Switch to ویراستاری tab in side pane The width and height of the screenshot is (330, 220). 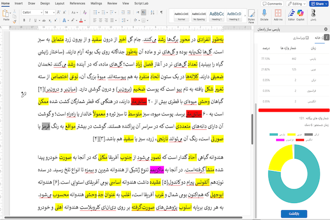click(301, 38)
